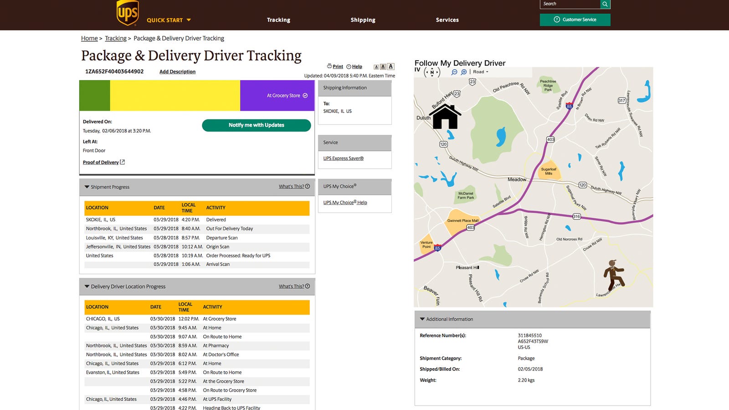Zoom out on the delivery map
This screenshot has height=410, width=729.
pos(454,72)
